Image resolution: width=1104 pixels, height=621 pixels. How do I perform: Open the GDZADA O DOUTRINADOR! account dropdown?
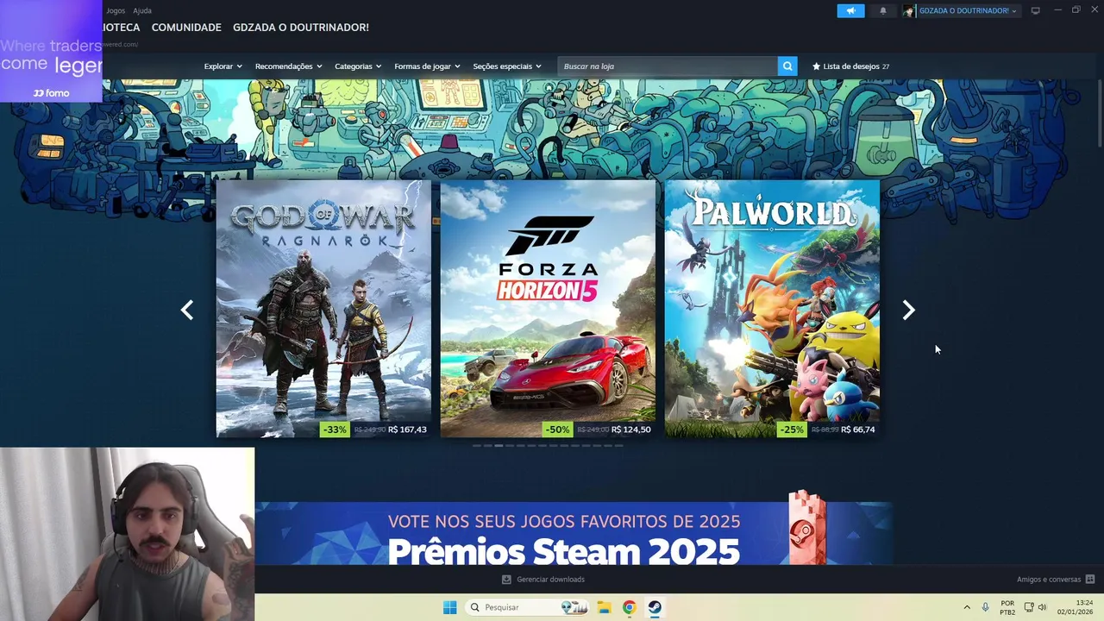tap(968, 10)
